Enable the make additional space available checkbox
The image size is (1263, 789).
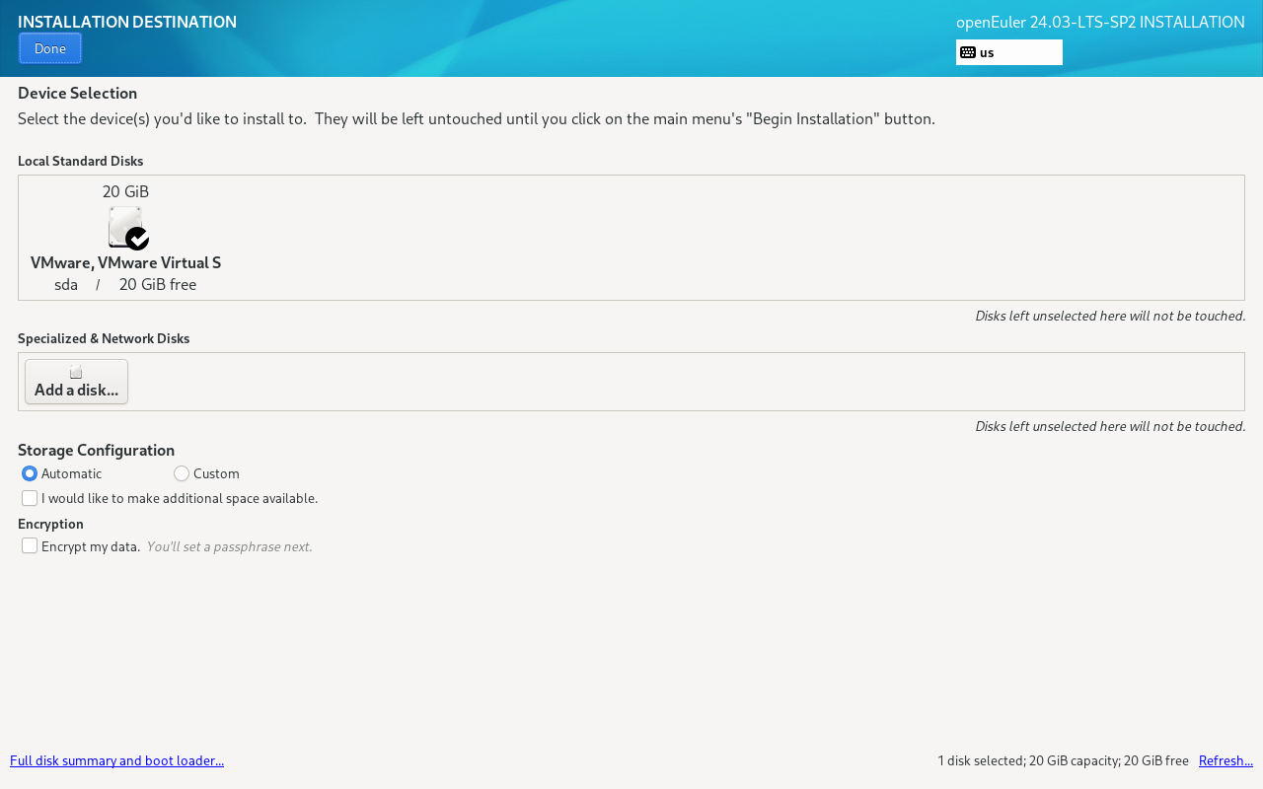pos(30,498)
